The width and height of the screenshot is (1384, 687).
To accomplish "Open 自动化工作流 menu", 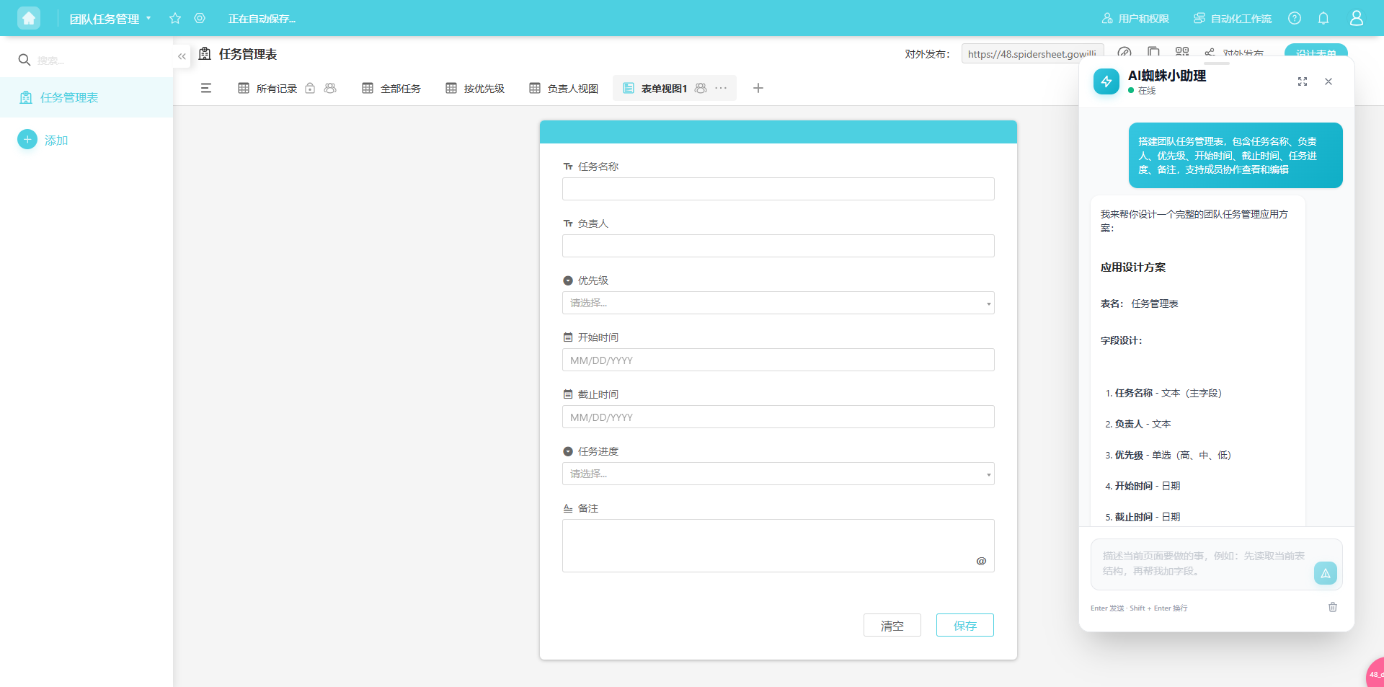I will point(1233,19).
